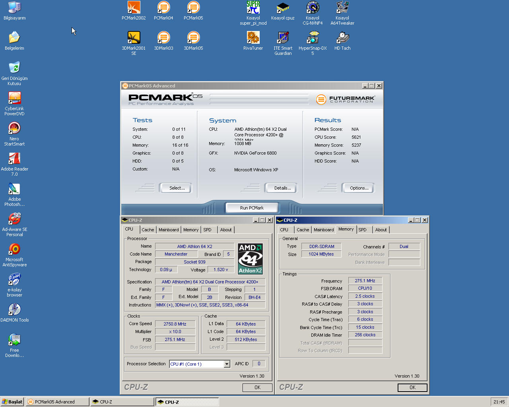The height and width of the screenshot is (407, 509).
Task: Click Memory Score value 5237
Action: click(x=356, y=145)
